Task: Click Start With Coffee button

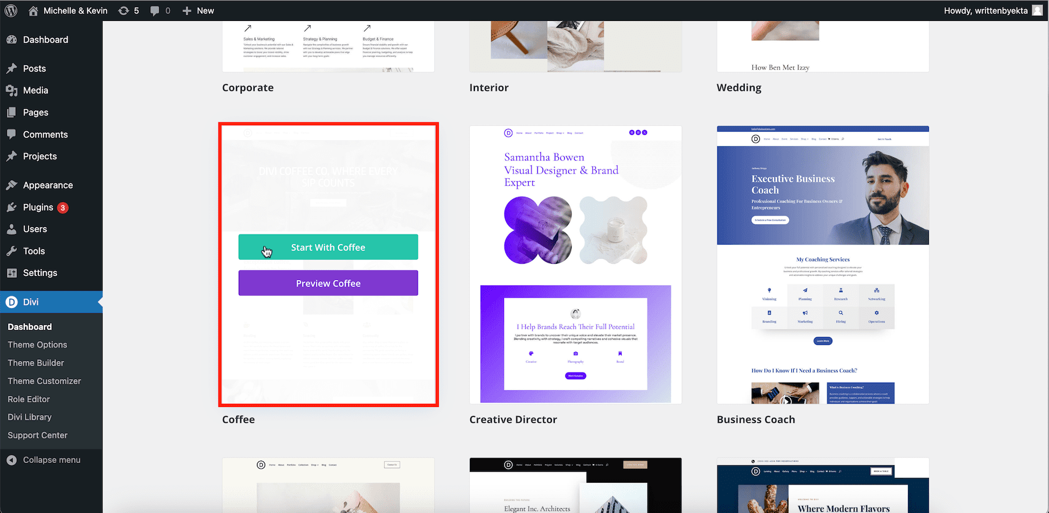Action: tap(328, 247)
